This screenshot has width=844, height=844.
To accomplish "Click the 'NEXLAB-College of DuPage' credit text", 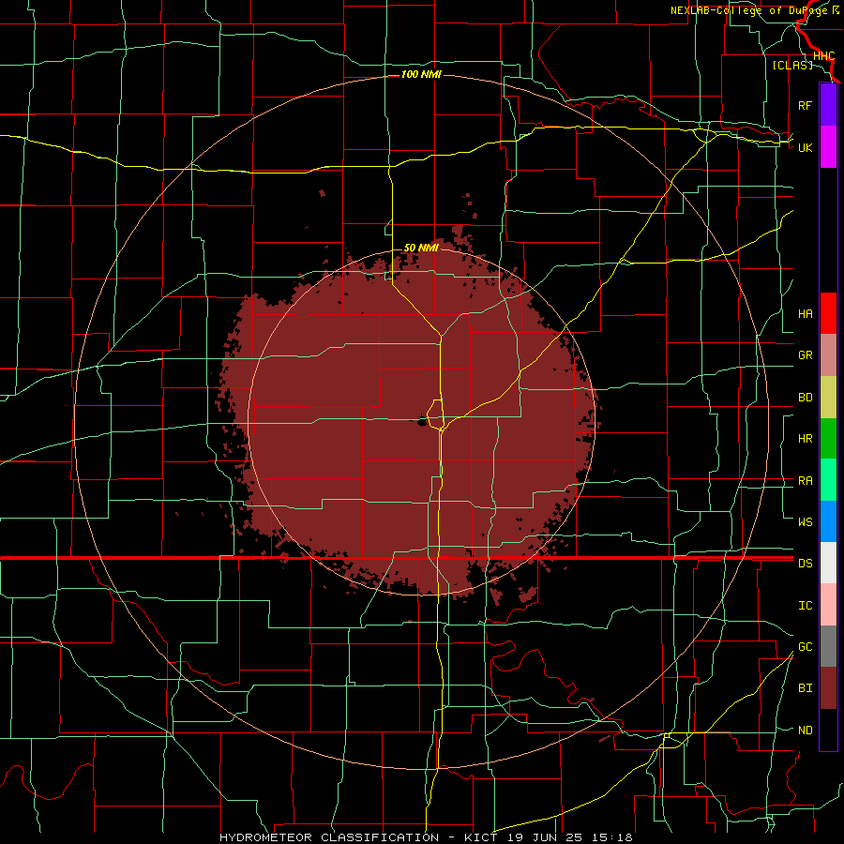I will (x=750, y=10).
